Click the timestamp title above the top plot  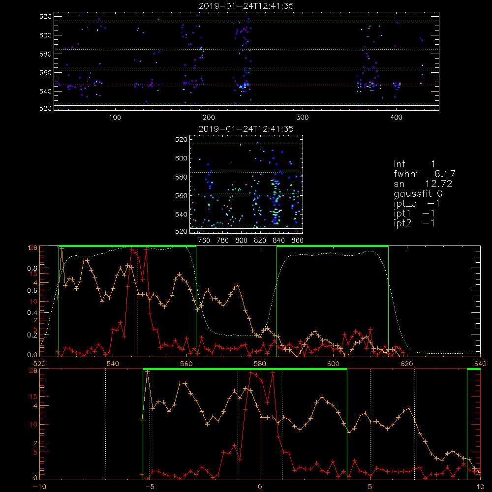click(246, 6)
